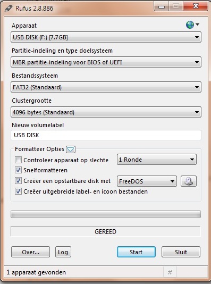211x284 pixels.
Task: Open the Log button
Action: pyautogui.click(x=63, y=252)
